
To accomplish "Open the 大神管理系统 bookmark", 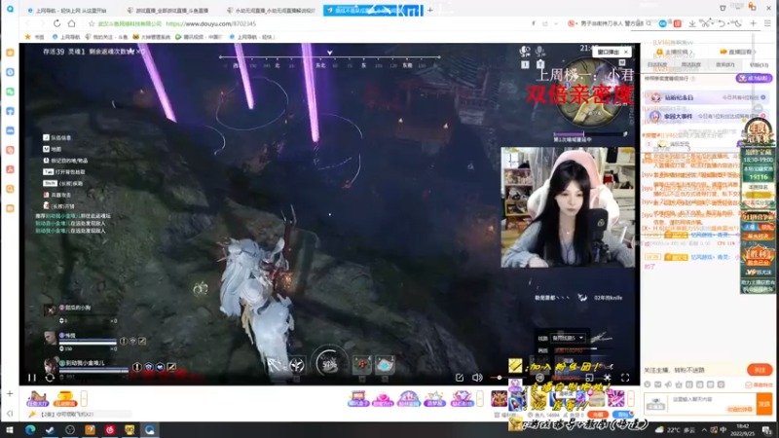I will click(152, 37).
